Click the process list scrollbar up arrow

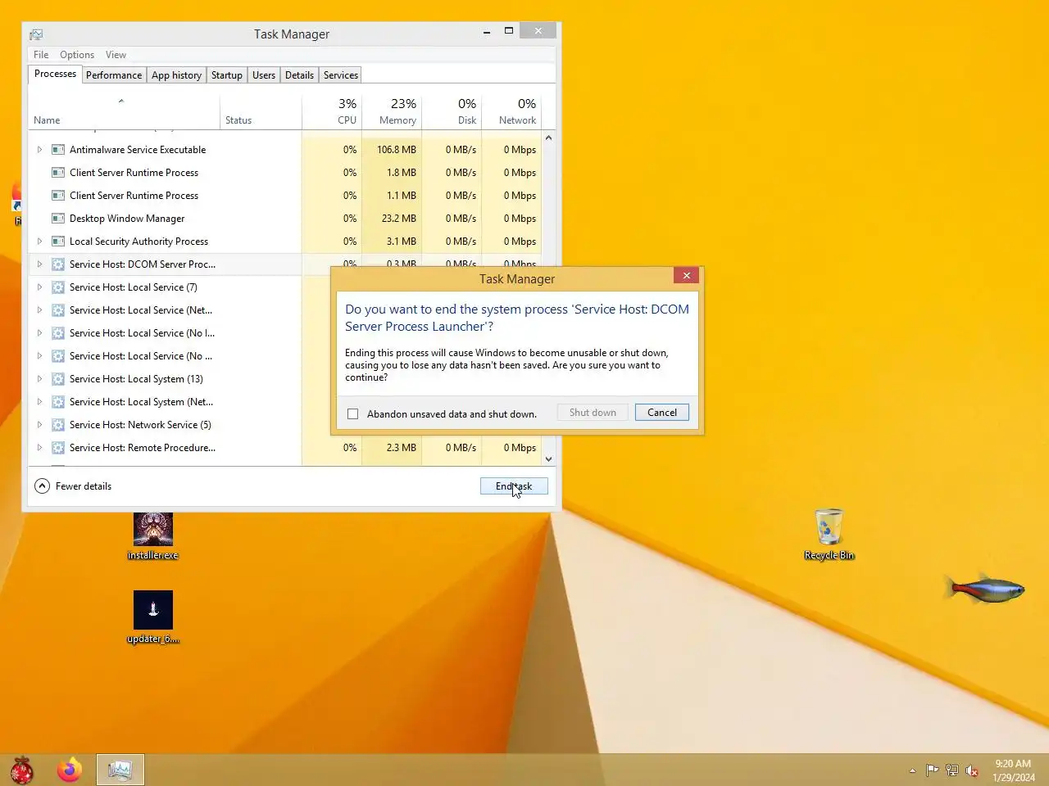(549, 138)
